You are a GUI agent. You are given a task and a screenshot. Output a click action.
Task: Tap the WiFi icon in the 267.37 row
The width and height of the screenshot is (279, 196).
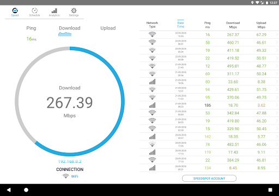click(x=152, y=34)
